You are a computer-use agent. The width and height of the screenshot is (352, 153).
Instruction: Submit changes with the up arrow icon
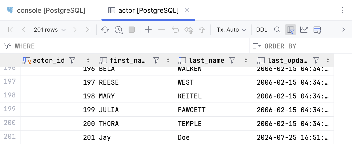(x=202, y=30)
